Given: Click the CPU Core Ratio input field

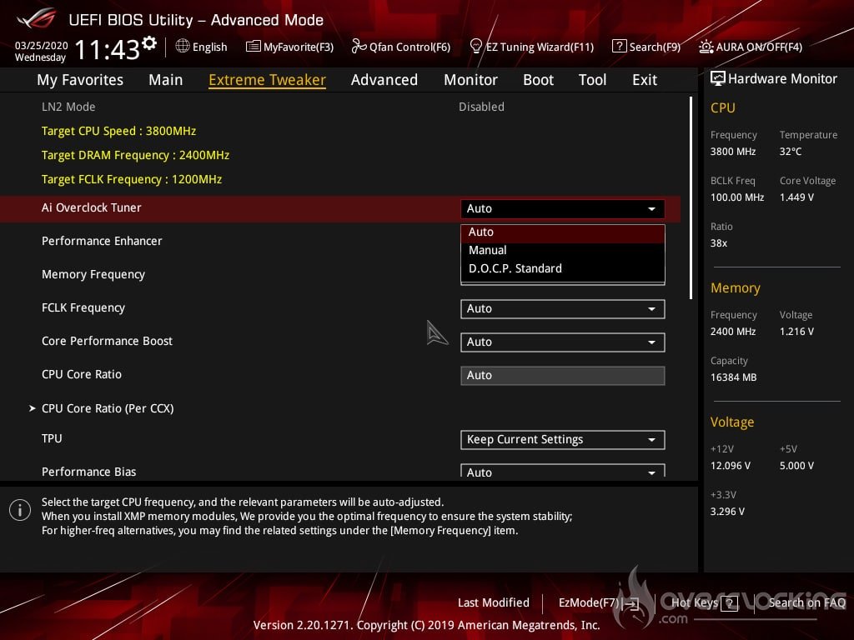Looking at the screenshot, I should click(x=563, y=375).
